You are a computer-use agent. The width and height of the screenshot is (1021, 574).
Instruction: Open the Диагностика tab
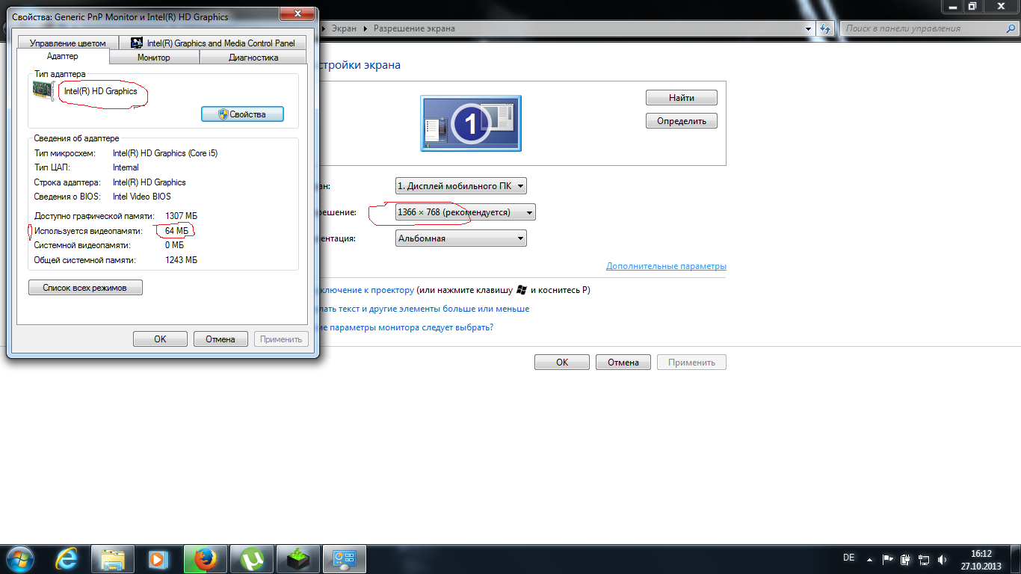(x=253, y=58)
